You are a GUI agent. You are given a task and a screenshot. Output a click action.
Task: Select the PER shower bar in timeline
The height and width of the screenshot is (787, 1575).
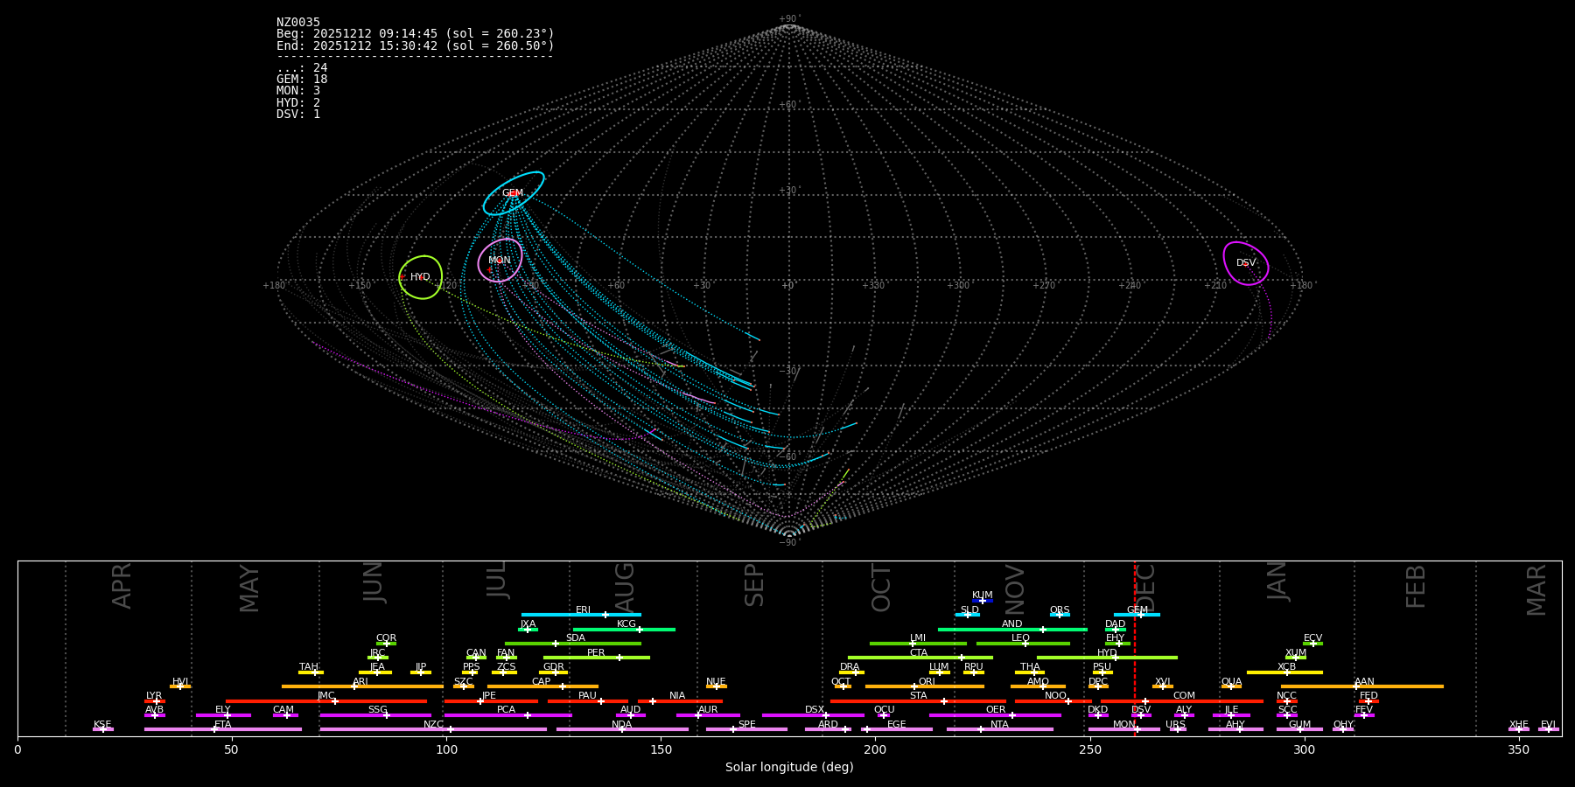pyautogui.click(x=596, y=658)
